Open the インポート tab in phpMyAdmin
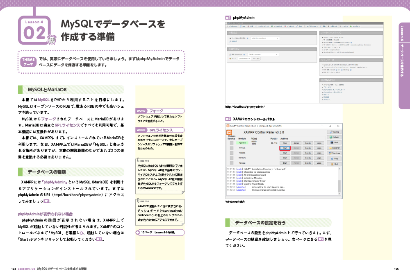Viewport: 410px width, 278px height. (290, 26)
